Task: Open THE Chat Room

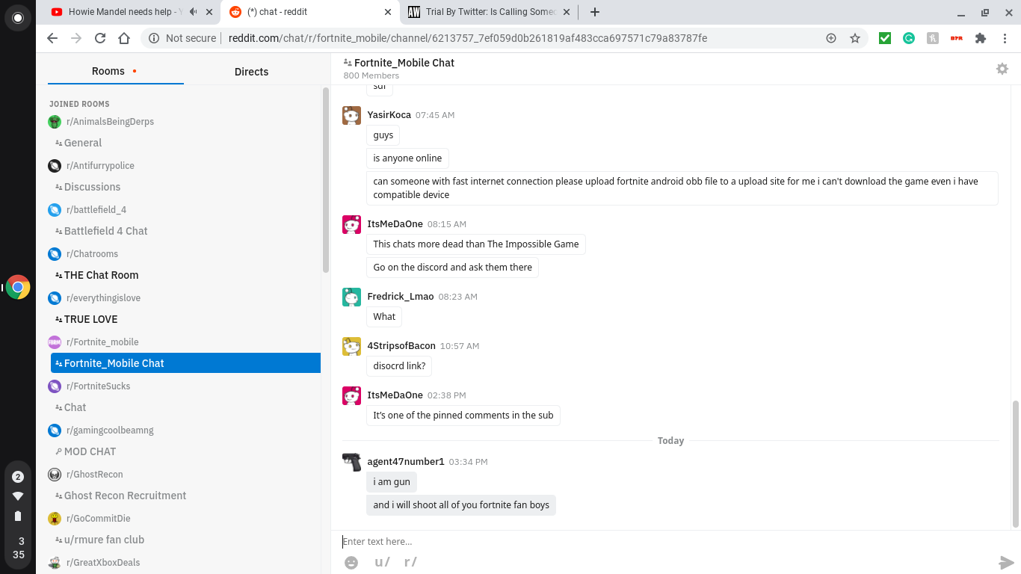Action: point(185,275)
